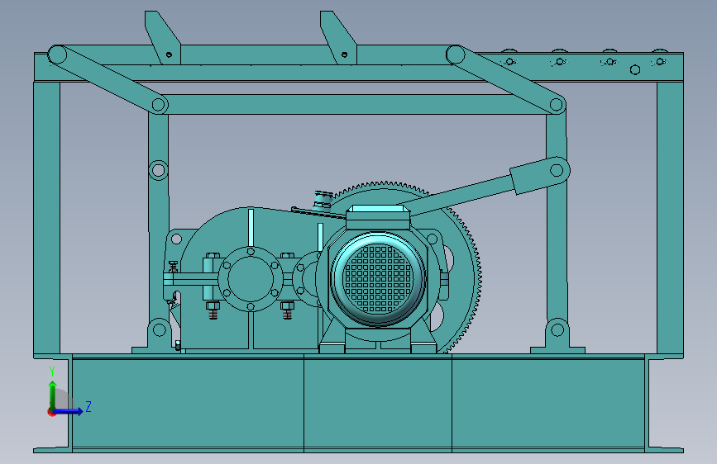Select the horizontal cross beam joining the links
Screen dimensions: 717x464
(x=356, y=105)
